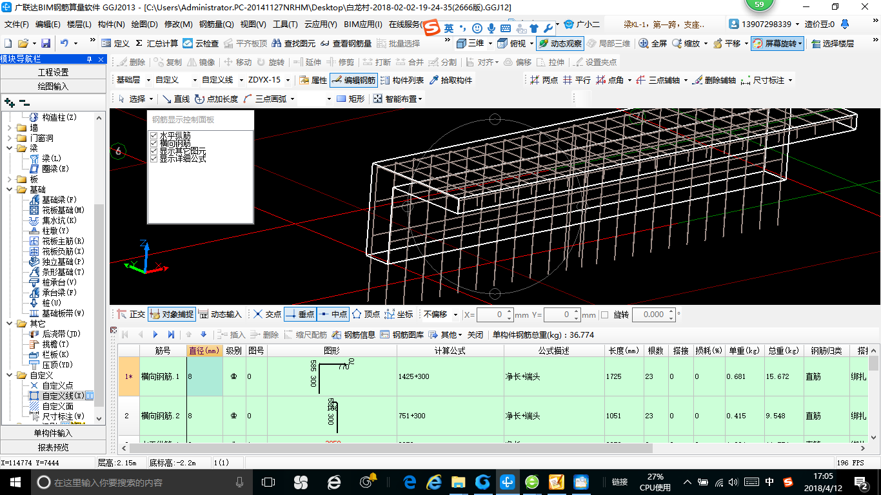Click the 定义 (define) toolbar icon
881x495 pixels.
tap(115, 43)
